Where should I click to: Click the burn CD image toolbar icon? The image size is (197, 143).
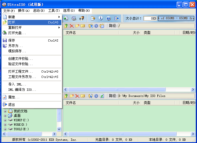[x=81, y=18]
